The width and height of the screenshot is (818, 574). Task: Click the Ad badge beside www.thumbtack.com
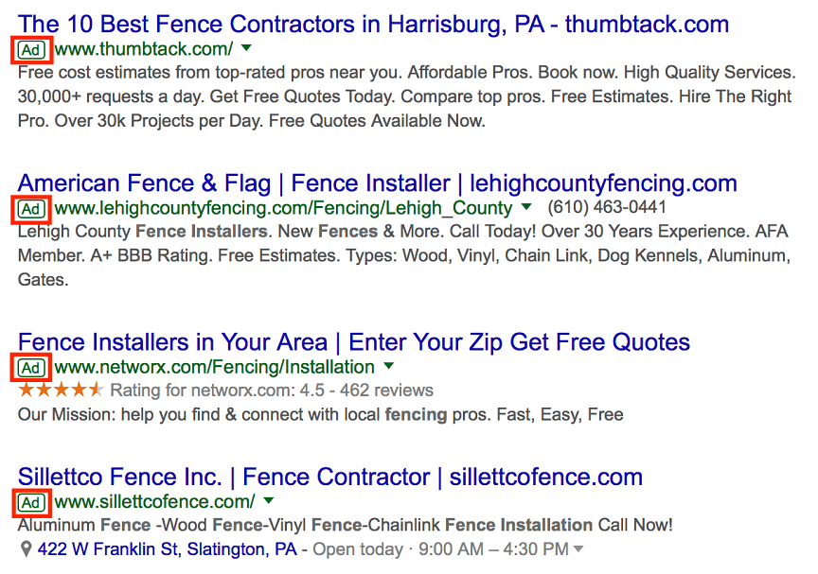(x=31, y=50)
